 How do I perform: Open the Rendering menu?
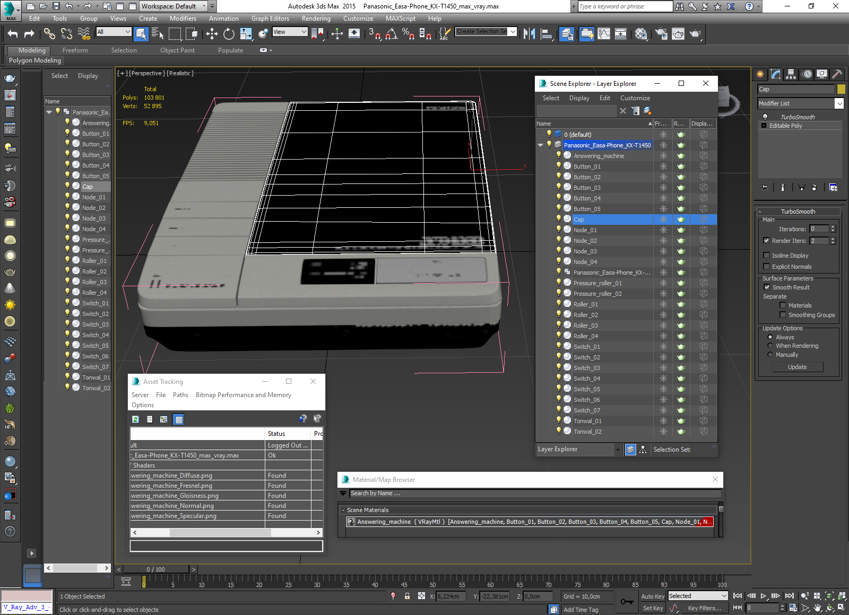[x=316, y=19]
